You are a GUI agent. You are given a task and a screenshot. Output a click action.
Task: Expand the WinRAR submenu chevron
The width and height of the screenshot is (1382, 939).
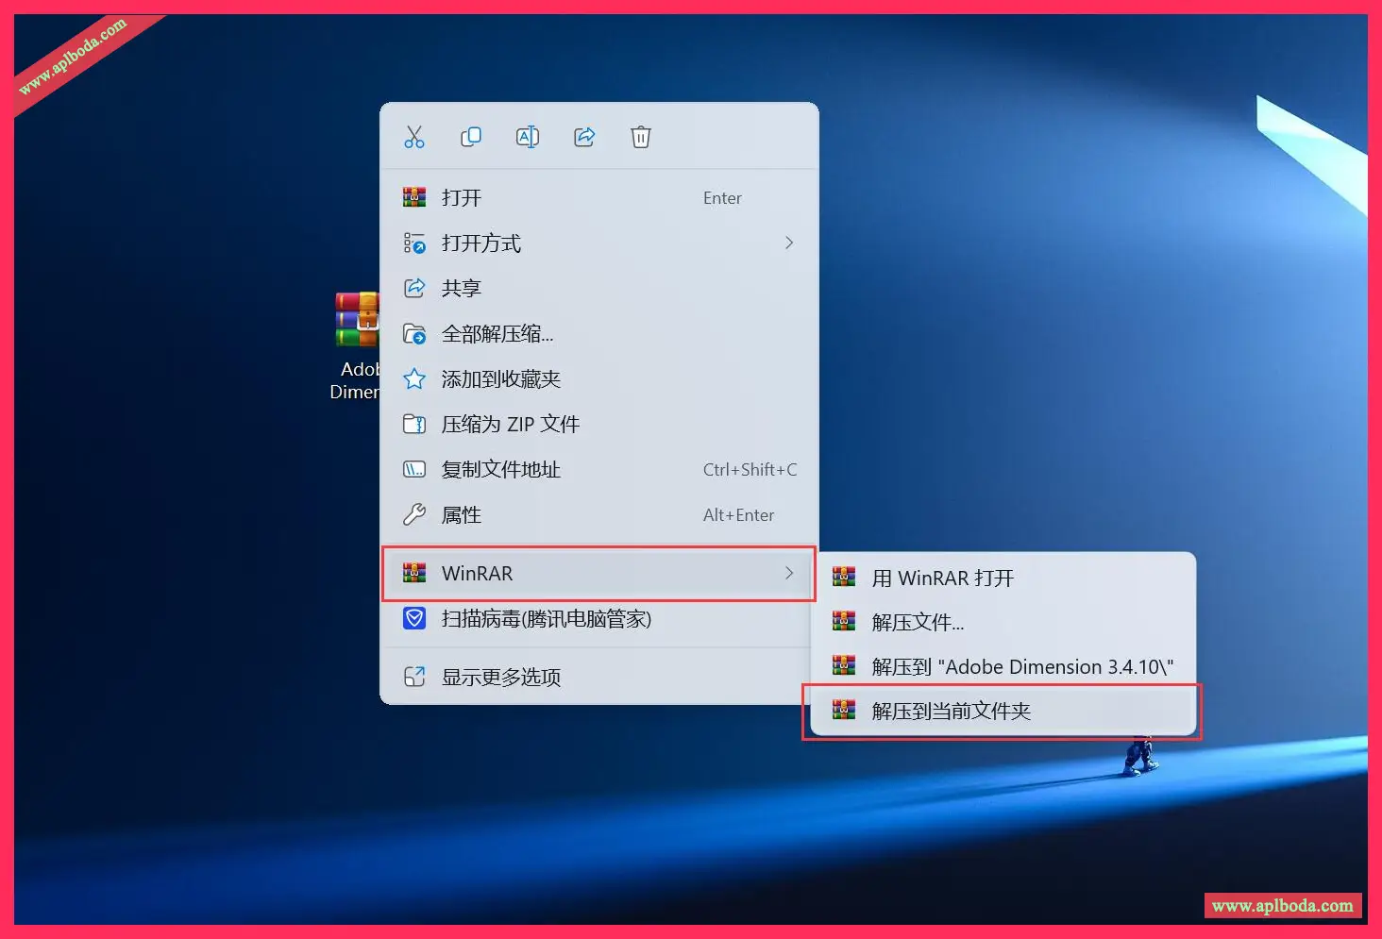point(788,573)
